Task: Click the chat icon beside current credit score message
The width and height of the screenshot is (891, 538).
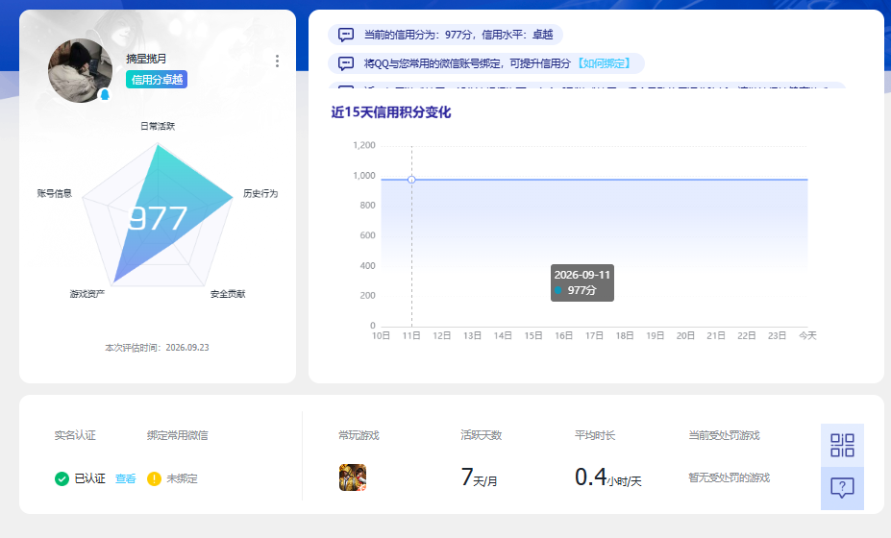Action: (346, 35)
